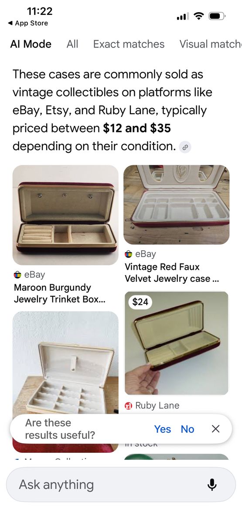This screenshot has height=523, width=242.
Task: Select the AI Mode tab
Action: coord(31,44)
